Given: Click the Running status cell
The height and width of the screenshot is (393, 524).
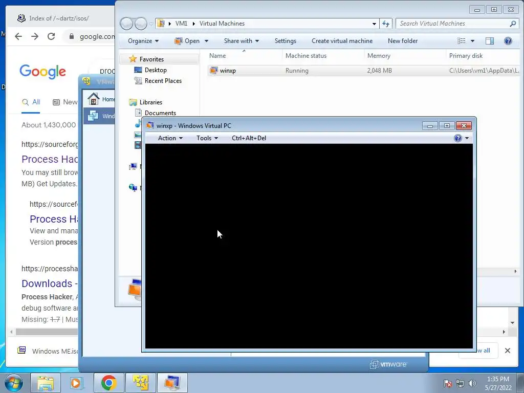Looking at the screenshot, I should (297, 71).
